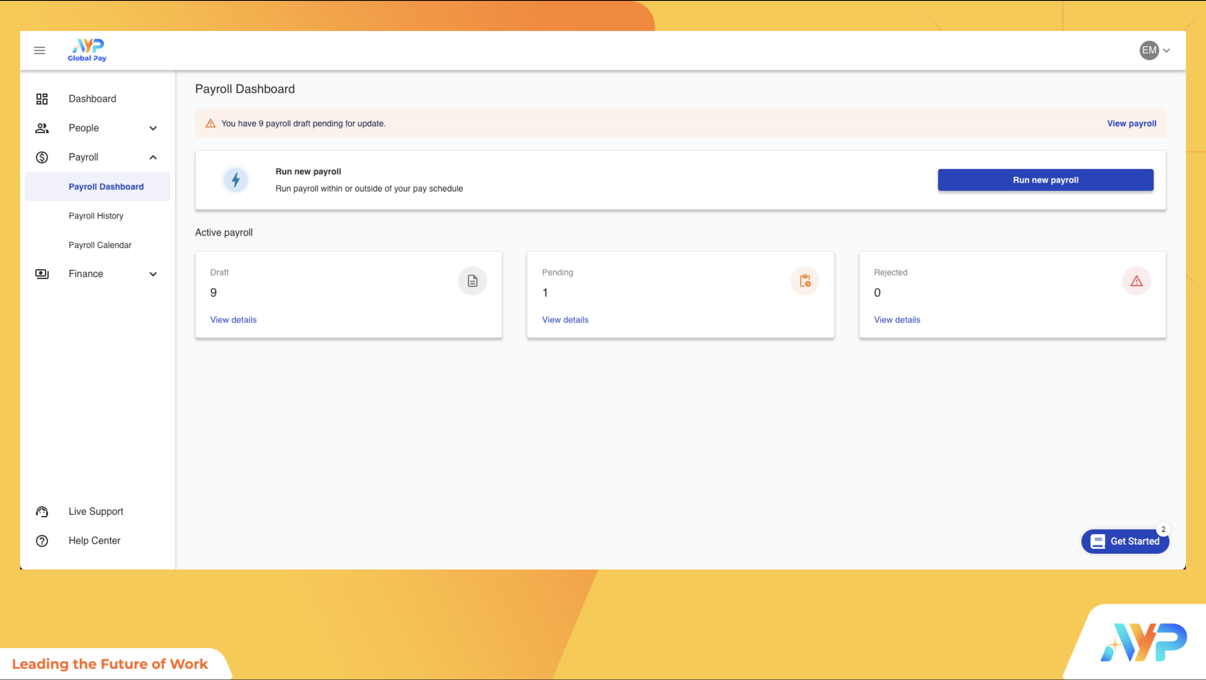Click the hamburger menu icon
Screen dimensions: 1206x680
pos(39,50)
